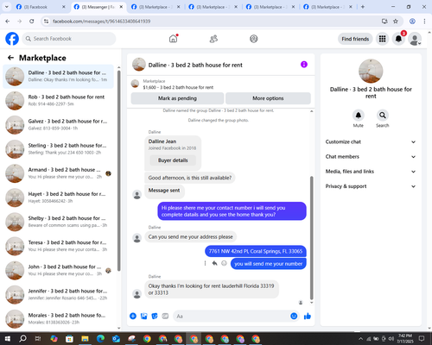Open the large group photo in right panel

click(371, 71)
